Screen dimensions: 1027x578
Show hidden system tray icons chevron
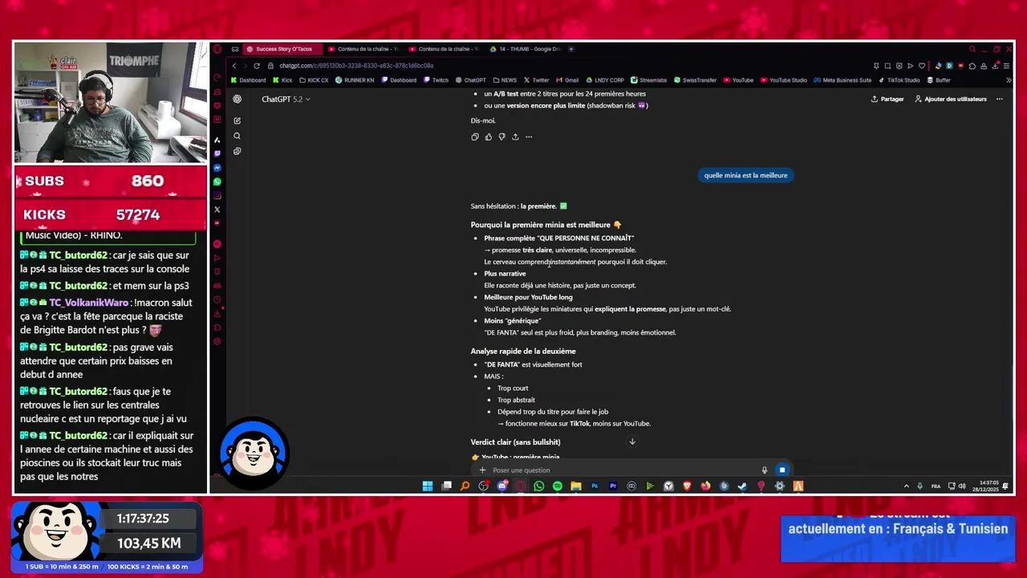907,486
